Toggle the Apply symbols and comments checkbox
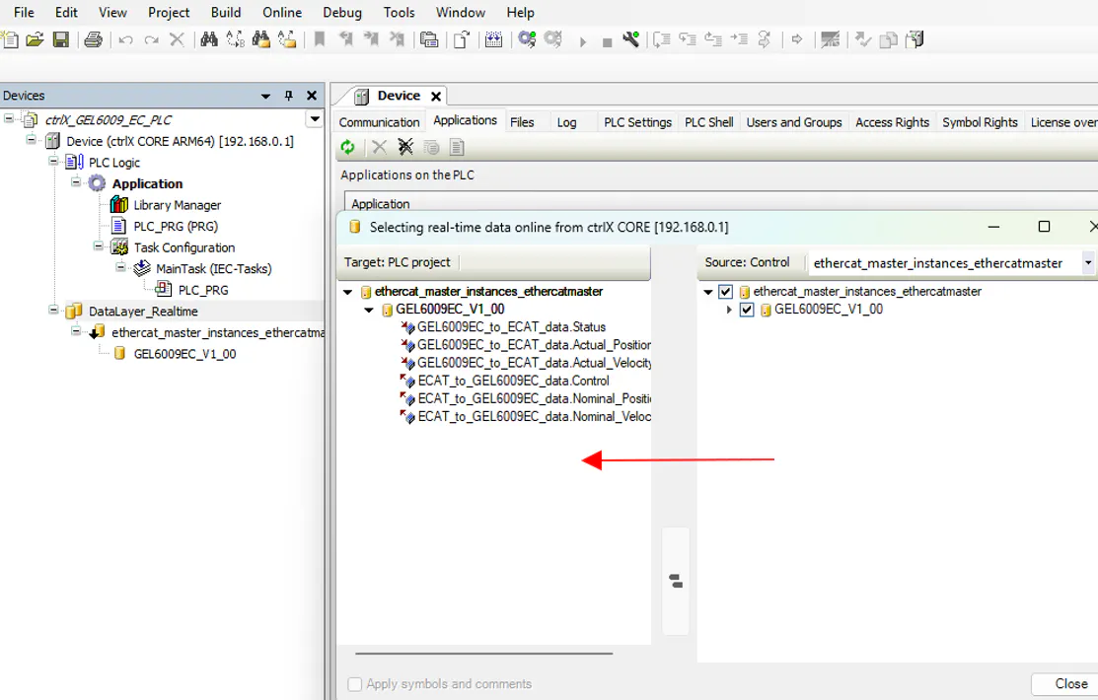The width and height of the screenshot is (1098, 700). [355, 684]
